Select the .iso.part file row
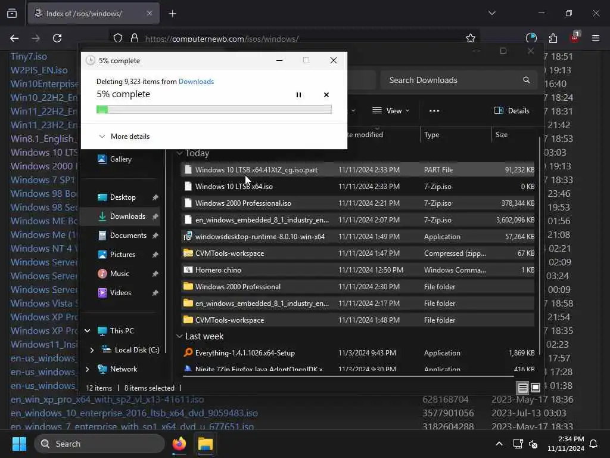Image resolution: width=610 pixels, height=458 pixels. [x=357, y=170]
